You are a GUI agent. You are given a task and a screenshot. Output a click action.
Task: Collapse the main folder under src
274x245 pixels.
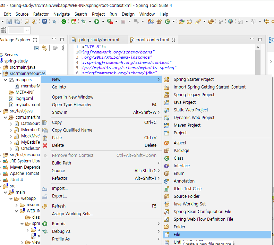[6, 192]
